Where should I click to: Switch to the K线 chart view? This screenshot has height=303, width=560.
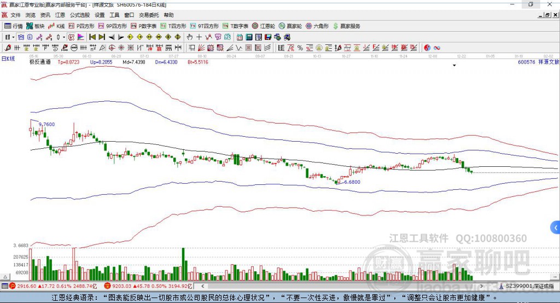pos(56,26)
